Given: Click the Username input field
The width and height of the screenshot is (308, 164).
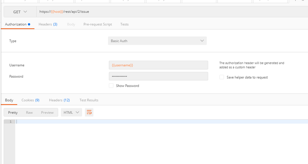Looking at the screenshot, I should tap(158, 65).
